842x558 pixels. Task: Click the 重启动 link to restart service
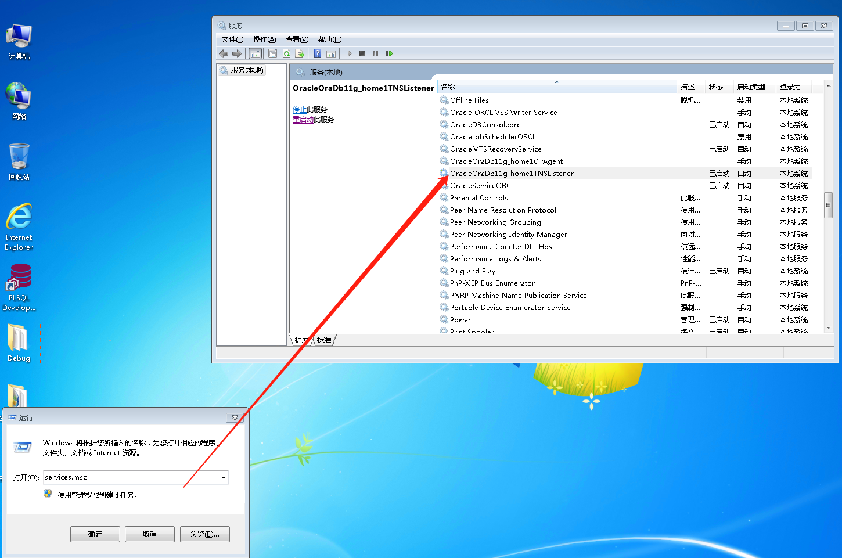pos(303,120)
